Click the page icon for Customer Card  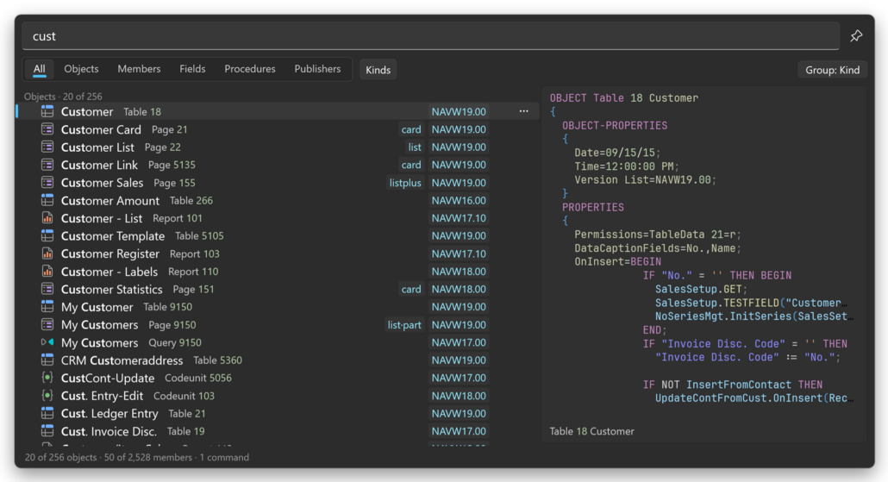click(47, 129)
